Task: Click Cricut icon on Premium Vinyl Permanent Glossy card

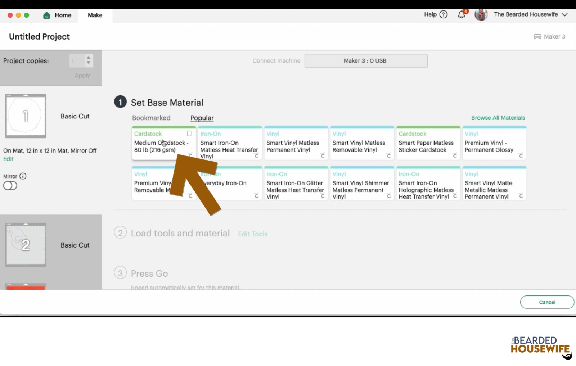Action: click(x=521, y=155)
